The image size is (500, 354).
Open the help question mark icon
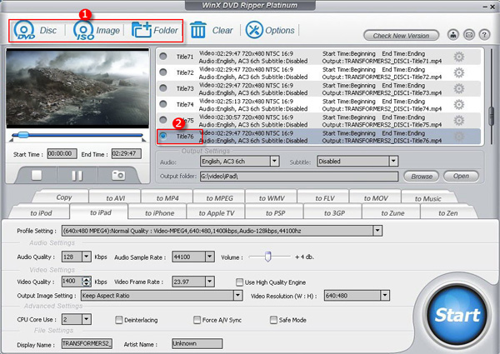click(484, 34)
